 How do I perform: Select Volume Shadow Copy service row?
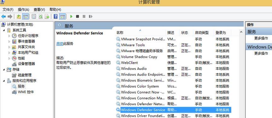(x=173, y=57)
